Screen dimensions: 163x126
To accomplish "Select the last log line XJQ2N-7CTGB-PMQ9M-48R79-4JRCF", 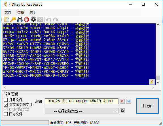I will (46, 76).
